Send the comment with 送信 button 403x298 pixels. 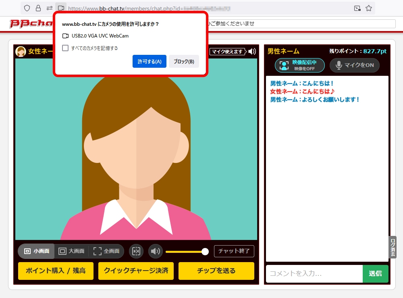375,273
